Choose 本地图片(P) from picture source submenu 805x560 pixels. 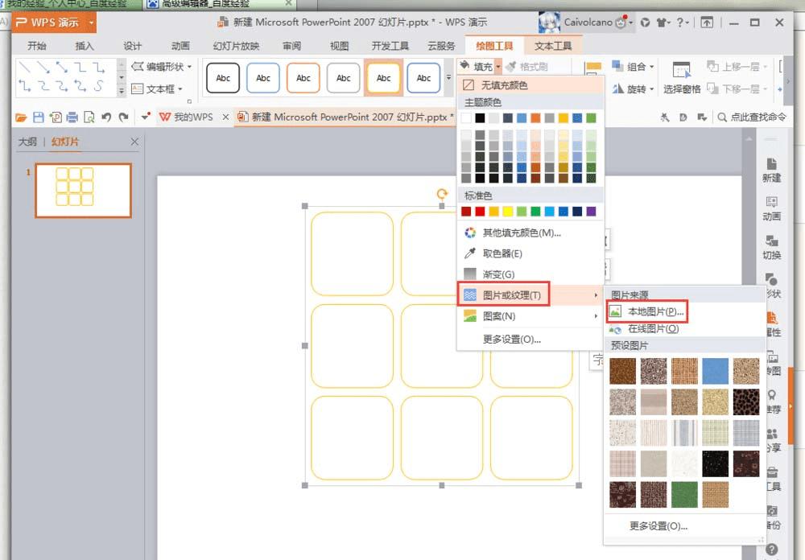pyautogui.click(x=655, y=311)
